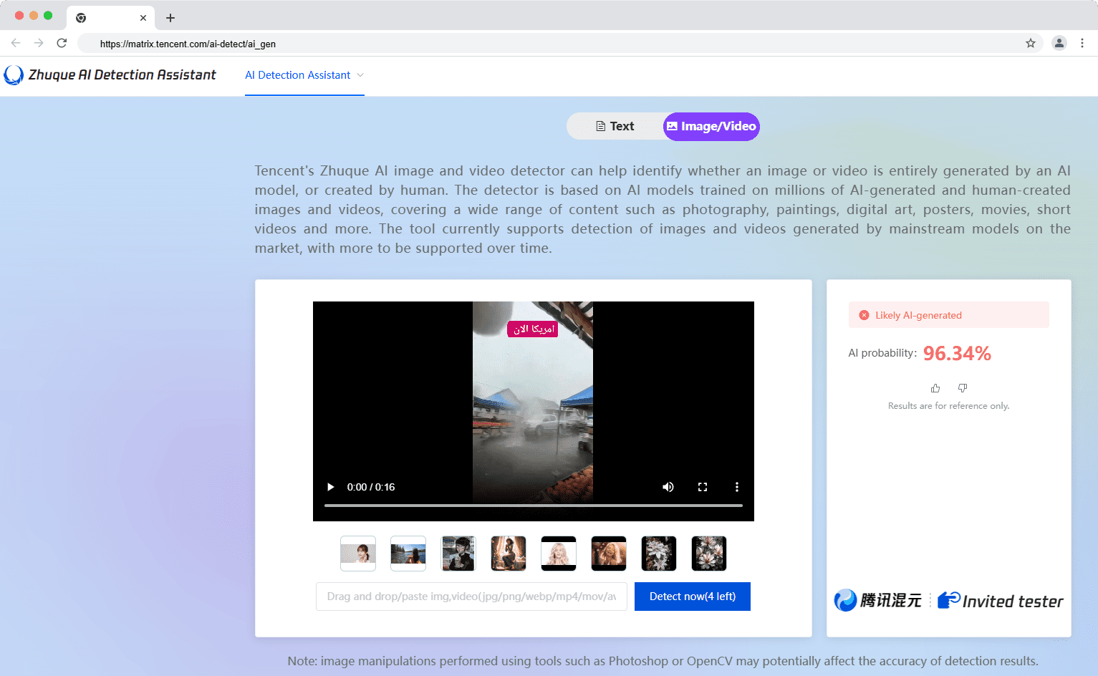The image size is (1098, 676).
Task: Play the uploaded video
Action: [330, 487]
